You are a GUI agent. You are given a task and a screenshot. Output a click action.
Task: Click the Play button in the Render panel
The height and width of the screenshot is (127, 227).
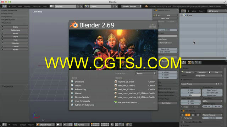pyautogui.click(x=215, y=72)
